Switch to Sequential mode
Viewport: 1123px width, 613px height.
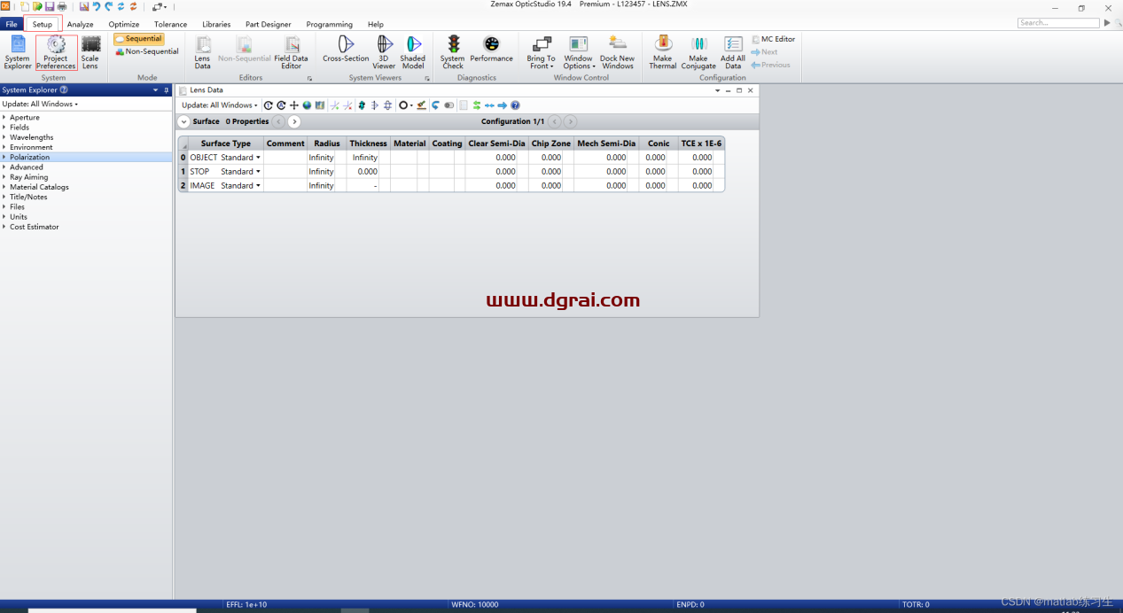139,39
